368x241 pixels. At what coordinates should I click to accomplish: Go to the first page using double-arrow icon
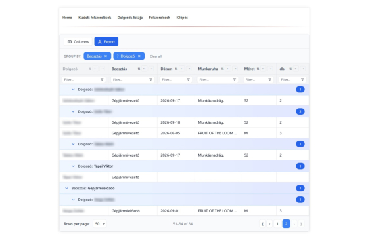(262, 224)
